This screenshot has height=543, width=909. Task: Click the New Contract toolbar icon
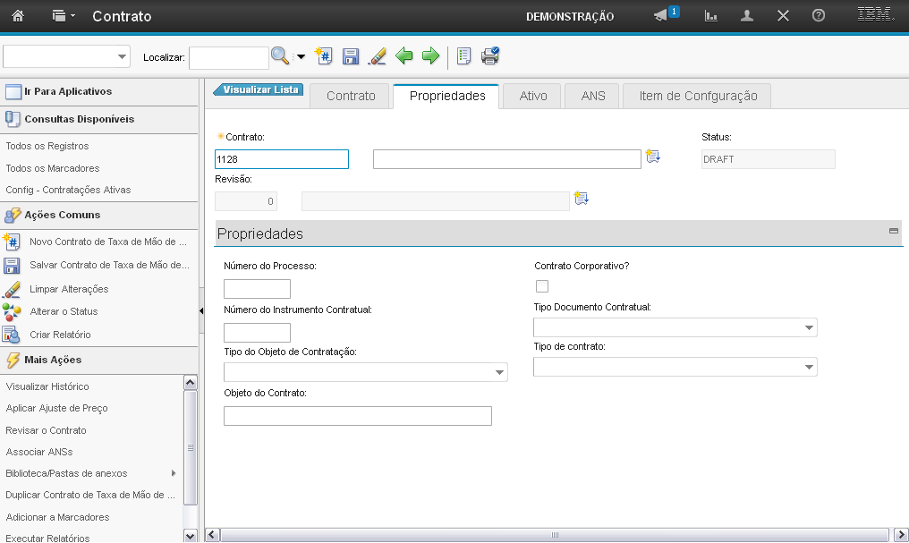click(325, 56)
